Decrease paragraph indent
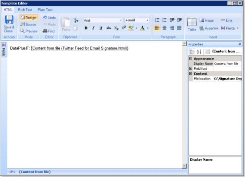Viewport: 245px width, 177px height. point(172,20)
